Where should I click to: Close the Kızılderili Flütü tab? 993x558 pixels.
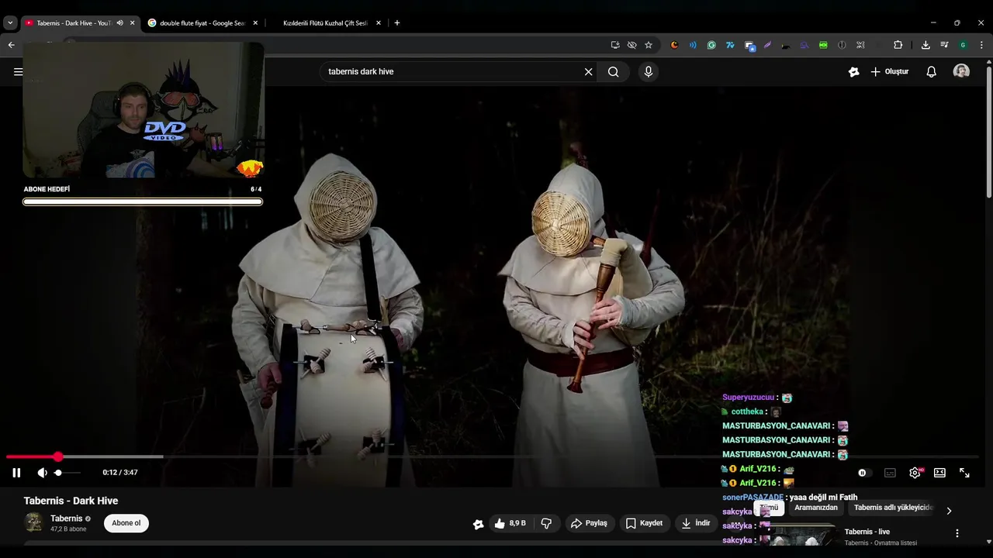pyautogui.click(x=379, y=23)
